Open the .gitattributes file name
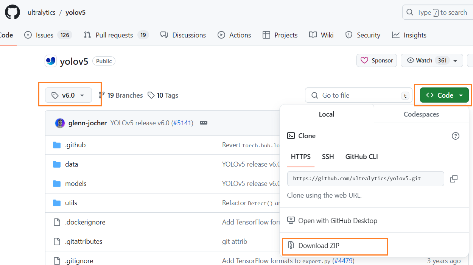Image resolution: width=473 pixels, height=265 pixels. [84, 242]
